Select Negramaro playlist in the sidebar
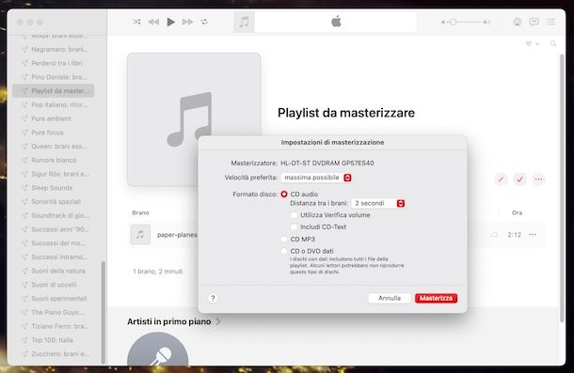574x373 pixels. click(54, 50)
